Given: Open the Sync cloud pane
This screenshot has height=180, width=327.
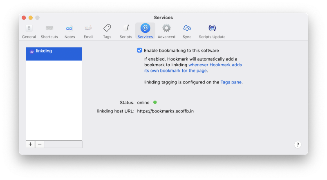Looking at the screenshot, I should [x=187, y=31].
